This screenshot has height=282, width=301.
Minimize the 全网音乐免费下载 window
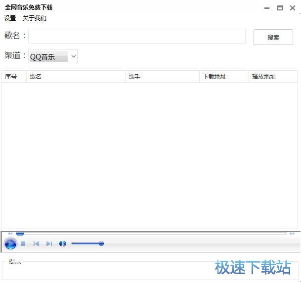point(267,8)
